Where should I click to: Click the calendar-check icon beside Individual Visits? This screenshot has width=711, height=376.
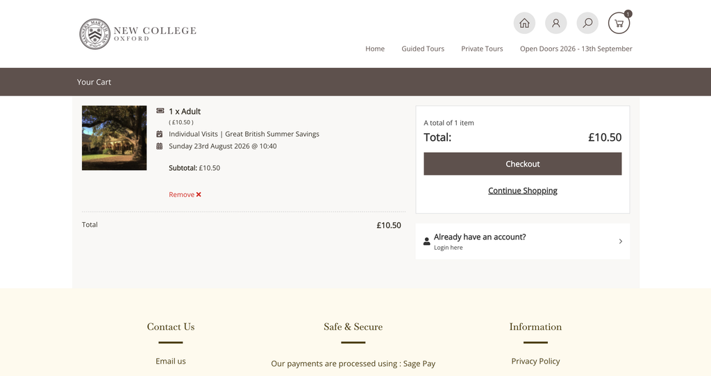pos(160,134)
